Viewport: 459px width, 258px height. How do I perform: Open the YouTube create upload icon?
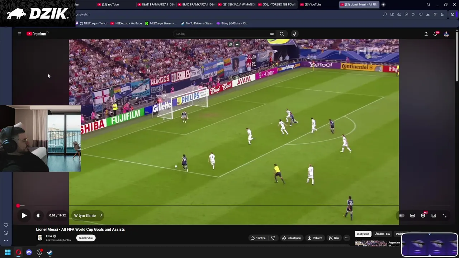(x=426, y=34)
